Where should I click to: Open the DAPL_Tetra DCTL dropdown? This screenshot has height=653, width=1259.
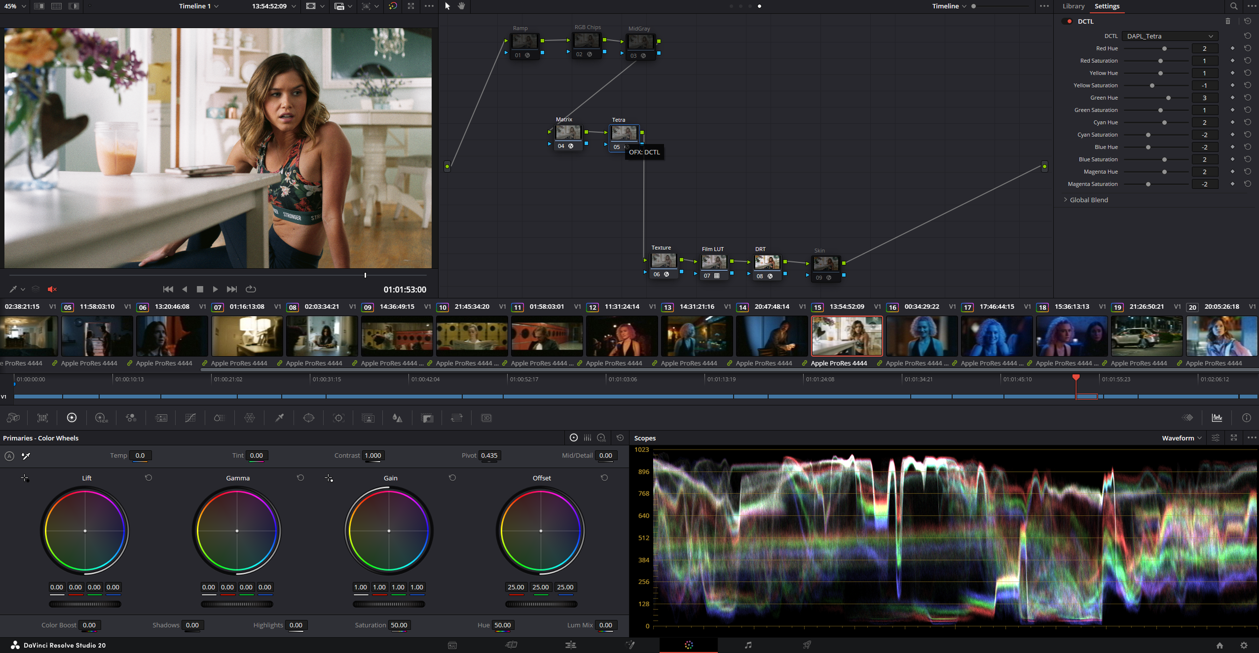point(1169,36)
